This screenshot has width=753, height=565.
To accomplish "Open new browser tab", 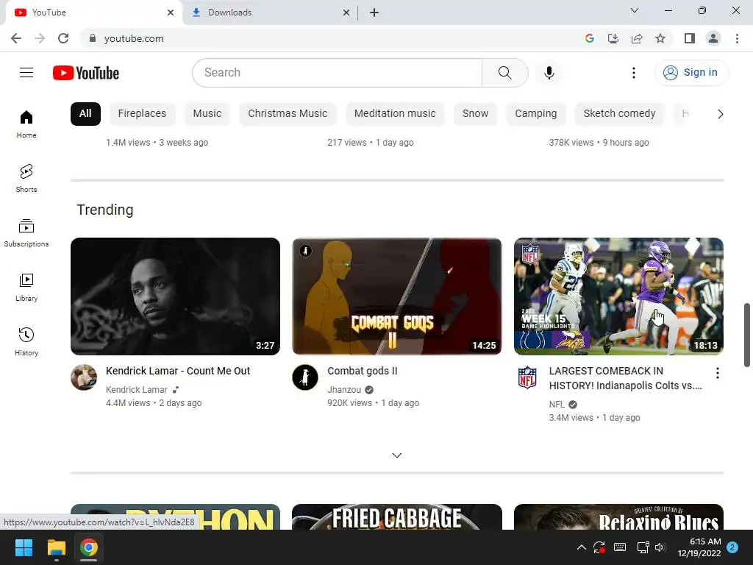I will coord(374,13).
